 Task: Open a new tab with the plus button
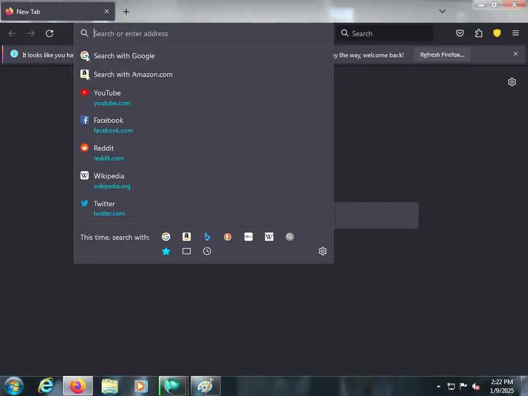point(126,11)
